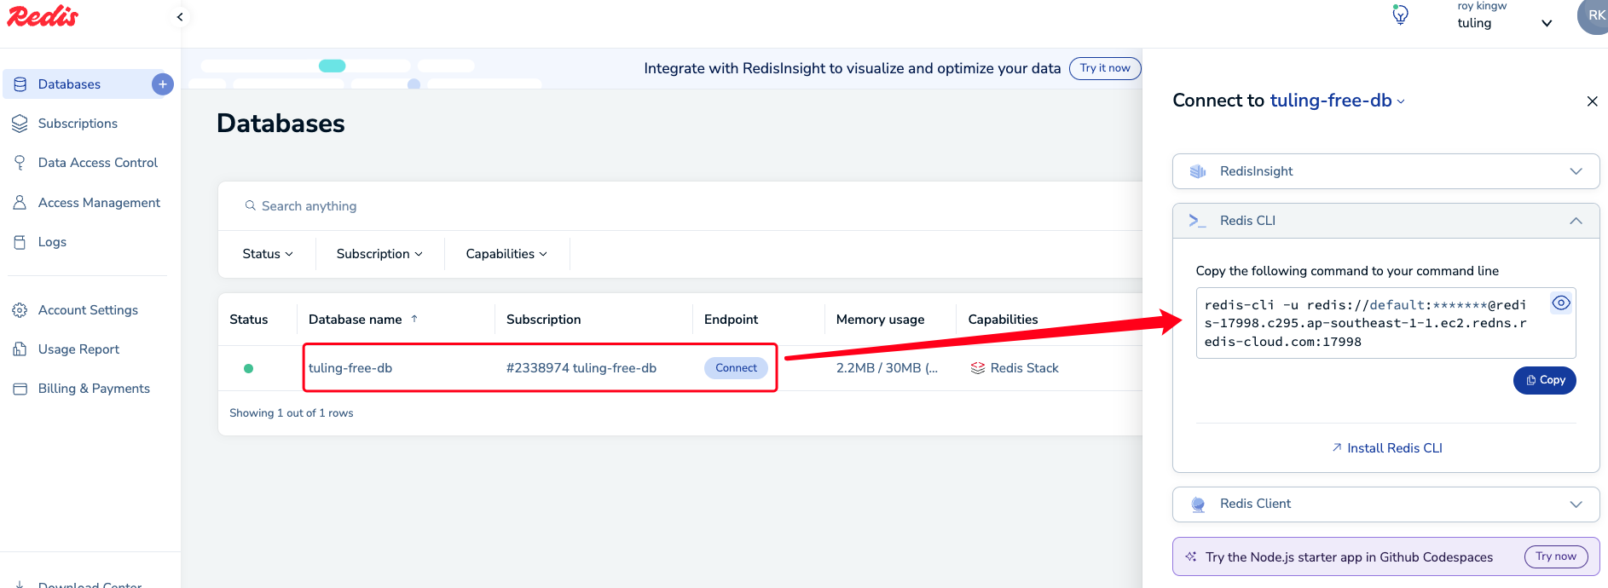Expand the Redis Client section

(1576, 504)
